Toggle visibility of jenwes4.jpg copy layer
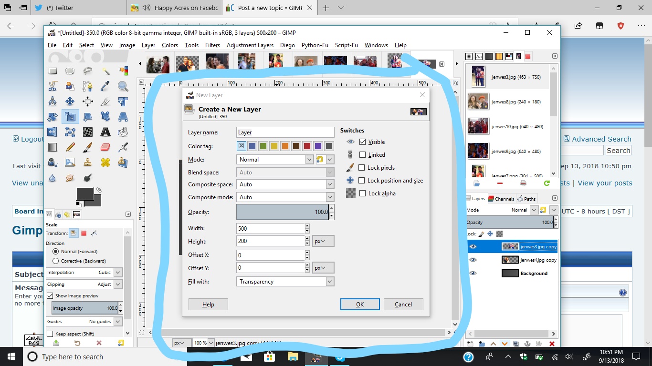This screenshot has height=366, width=652. [473, 260]
